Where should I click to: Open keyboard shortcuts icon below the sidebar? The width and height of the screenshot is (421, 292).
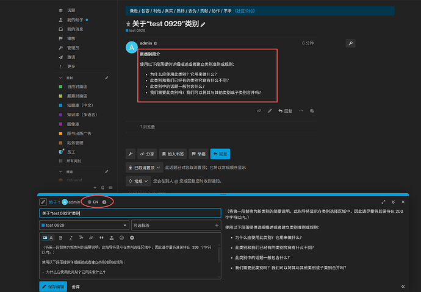pos(110,188)
